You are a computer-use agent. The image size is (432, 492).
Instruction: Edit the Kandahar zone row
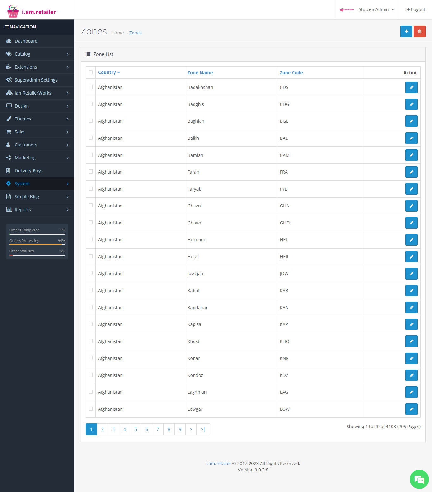coord(411,307)
